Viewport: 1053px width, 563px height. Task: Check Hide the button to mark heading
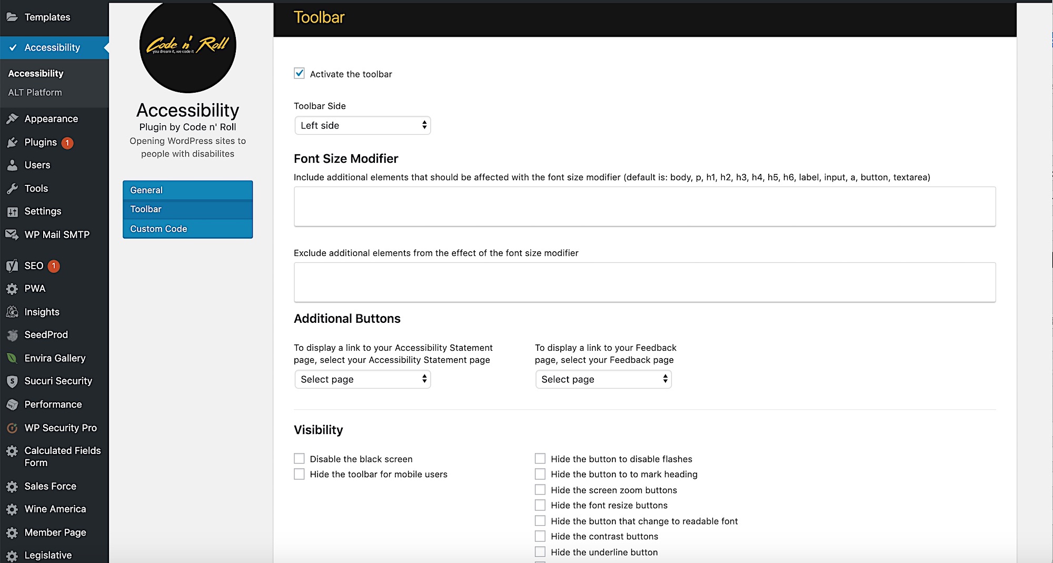pos(540,474)
